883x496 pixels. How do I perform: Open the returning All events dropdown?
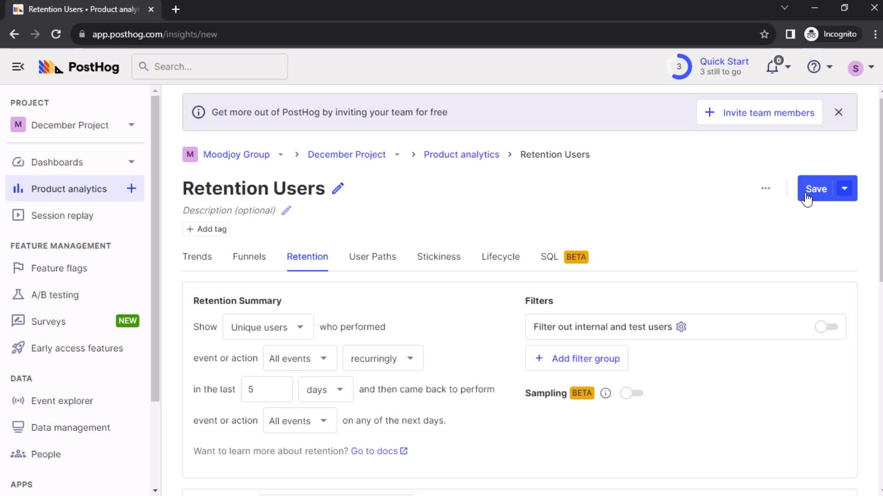[x=300, y=421]
